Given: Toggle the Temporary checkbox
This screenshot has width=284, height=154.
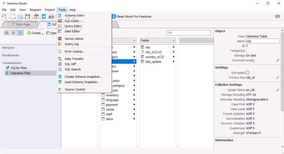Looking at the screenshot, I should 247,51.
